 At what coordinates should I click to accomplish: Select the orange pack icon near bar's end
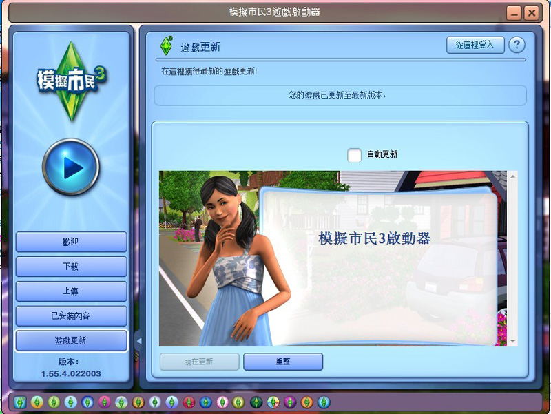[x=306, y=402]
